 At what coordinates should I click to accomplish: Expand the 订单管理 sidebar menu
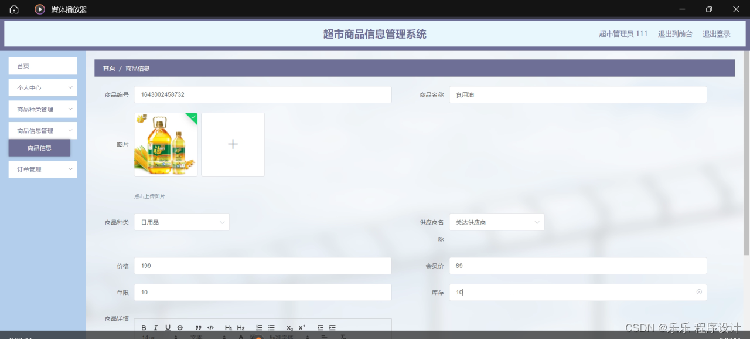click(x=42, y=169)
